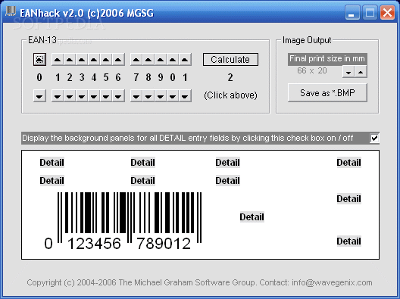This screenshot has width=400, height=299.
Task: Decrease the first EAN digit showing 0
Action: click(39, 96)
